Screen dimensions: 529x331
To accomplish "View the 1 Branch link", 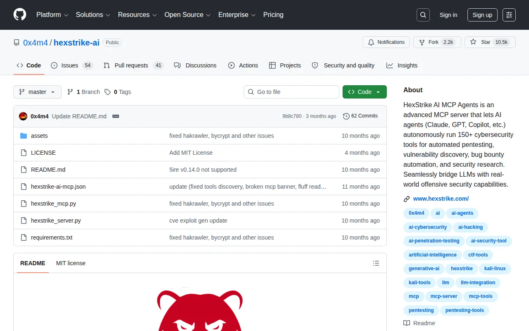I will [83, 92].
